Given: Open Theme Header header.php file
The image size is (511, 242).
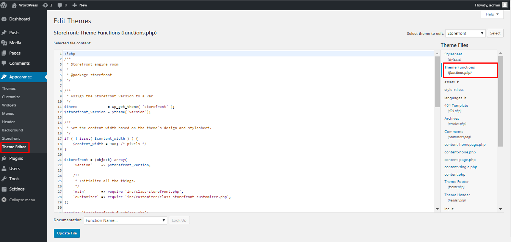Looking at the screenshot, I should [x=457, y=197].
